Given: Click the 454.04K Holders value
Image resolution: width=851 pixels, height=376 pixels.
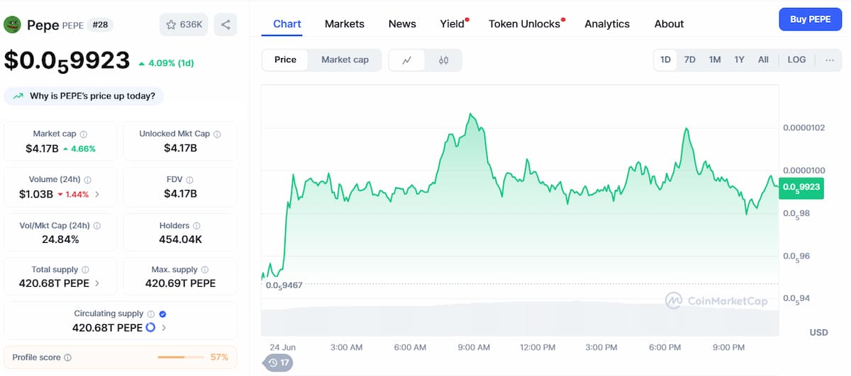Looking at the screenshot, I should point(180,239).
